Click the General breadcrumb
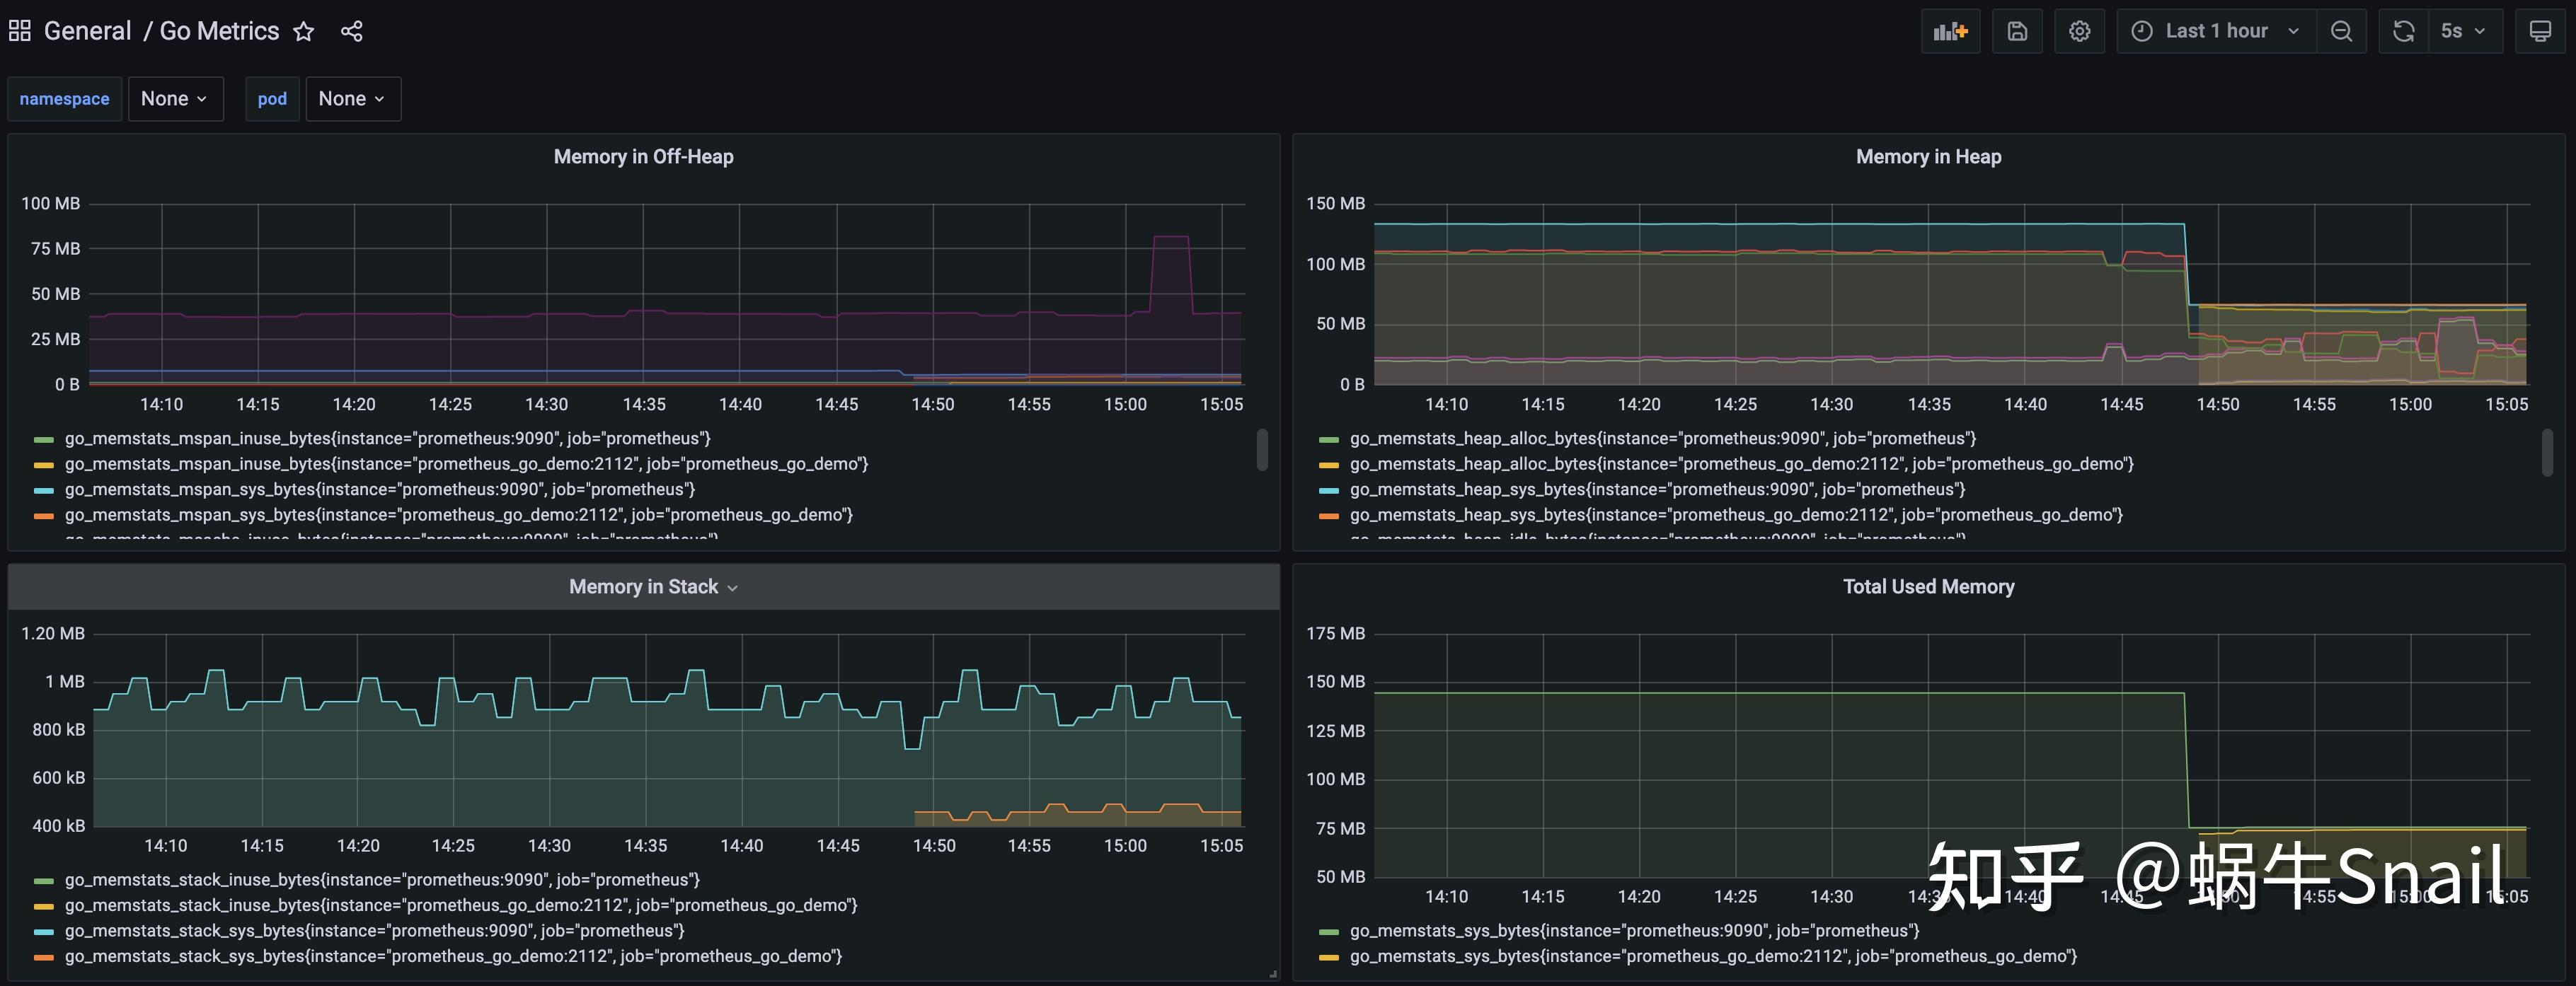Screen dimensions: 2576x986 88,31
